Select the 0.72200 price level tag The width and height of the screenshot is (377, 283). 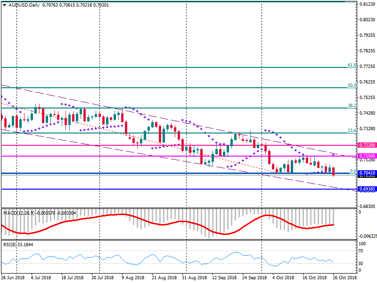(366, 146)
